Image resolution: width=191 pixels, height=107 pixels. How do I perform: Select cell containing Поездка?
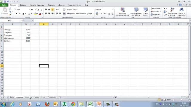tap(13, 30)
